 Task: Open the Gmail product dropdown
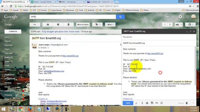point(9,25)
